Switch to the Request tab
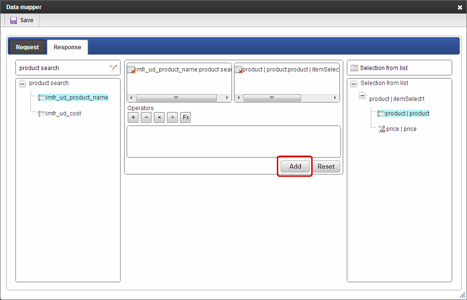The height and width of the screenshot is (300, 467). coord(28,47)
